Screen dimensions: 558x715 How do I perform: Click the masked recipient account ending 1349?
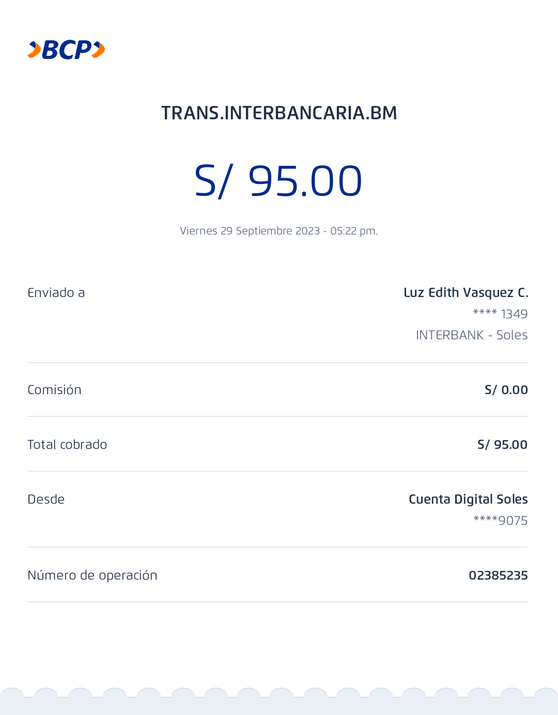[x=500, y=314]
